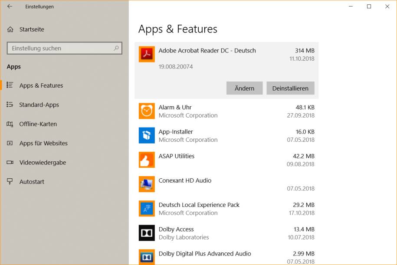Viewport: 397px width, 265px height.
Task: Click the back arrow at top left
Action: [9, 7]
